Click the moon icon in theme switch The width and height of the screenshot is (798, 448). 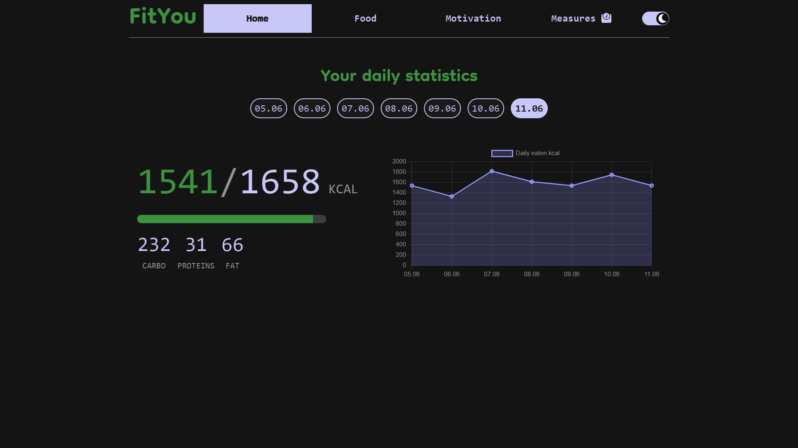pos(662,18)
